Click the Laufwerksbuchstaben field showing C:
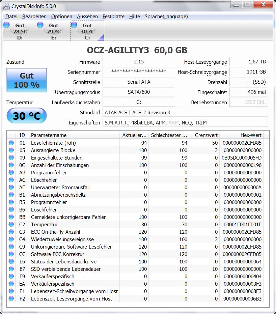 (139, 102)
